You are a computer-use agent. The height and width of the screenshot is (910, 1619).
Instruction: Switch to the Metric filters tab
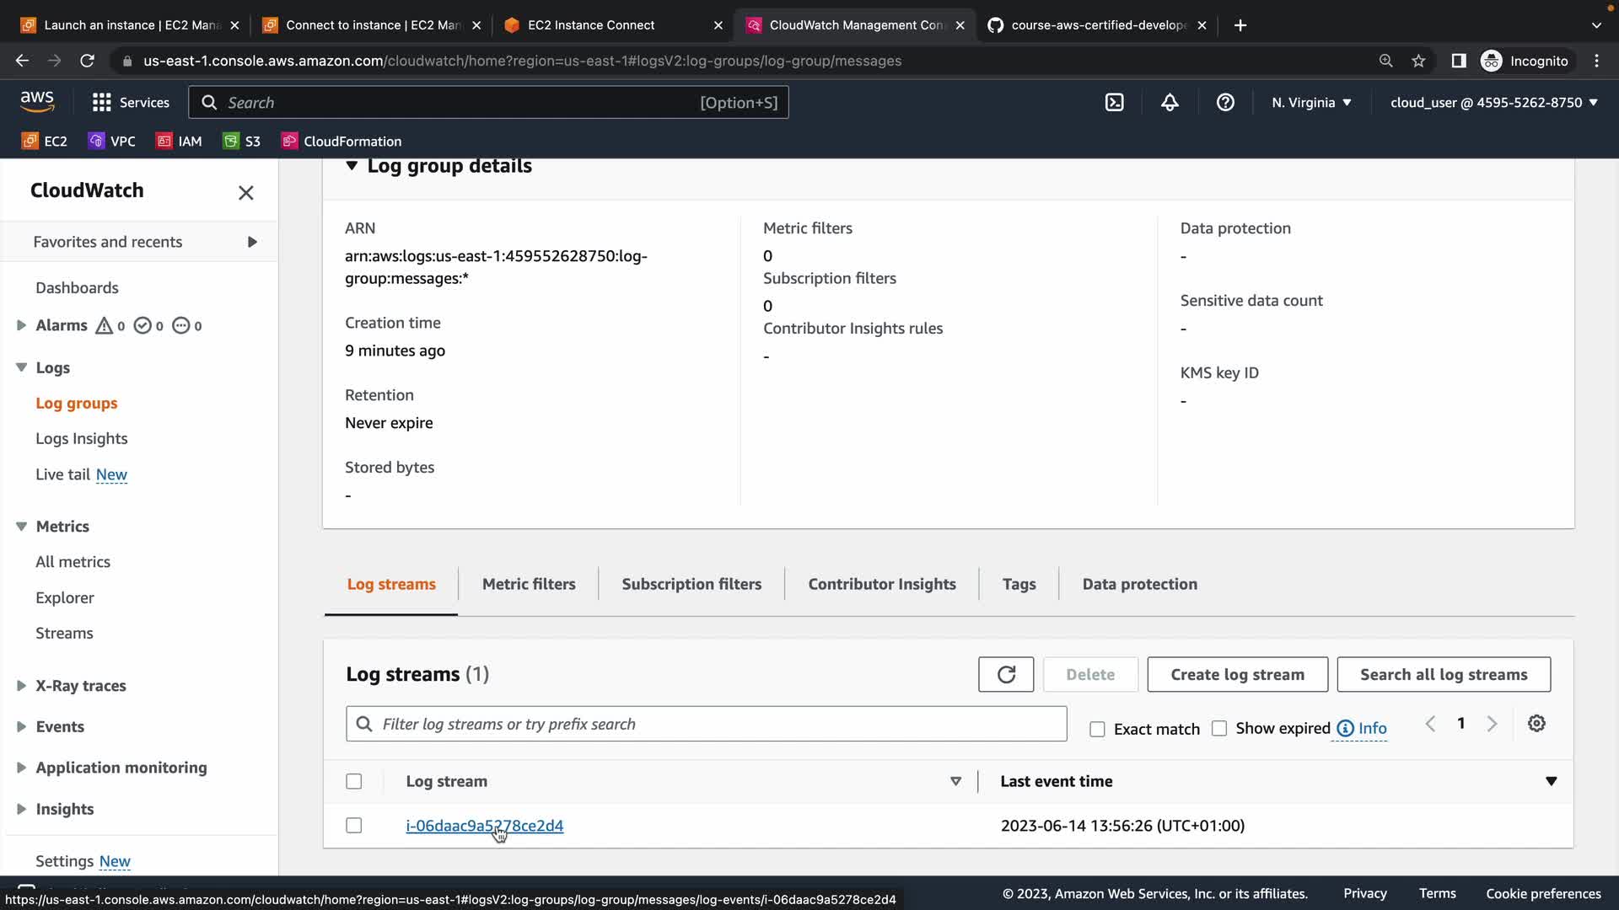pos(529,584)
